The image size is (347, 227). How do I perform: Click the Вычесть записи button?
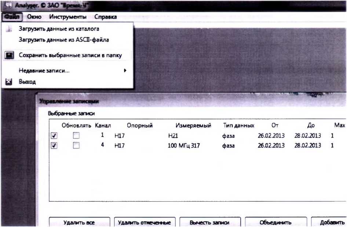pos(210,222)
